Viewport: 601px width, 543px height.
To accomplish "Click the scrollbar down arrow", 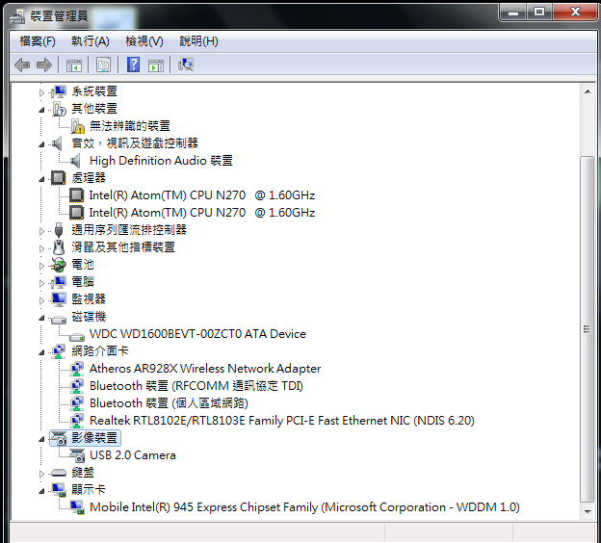I will pyautogui.click(x=588, y=511).
